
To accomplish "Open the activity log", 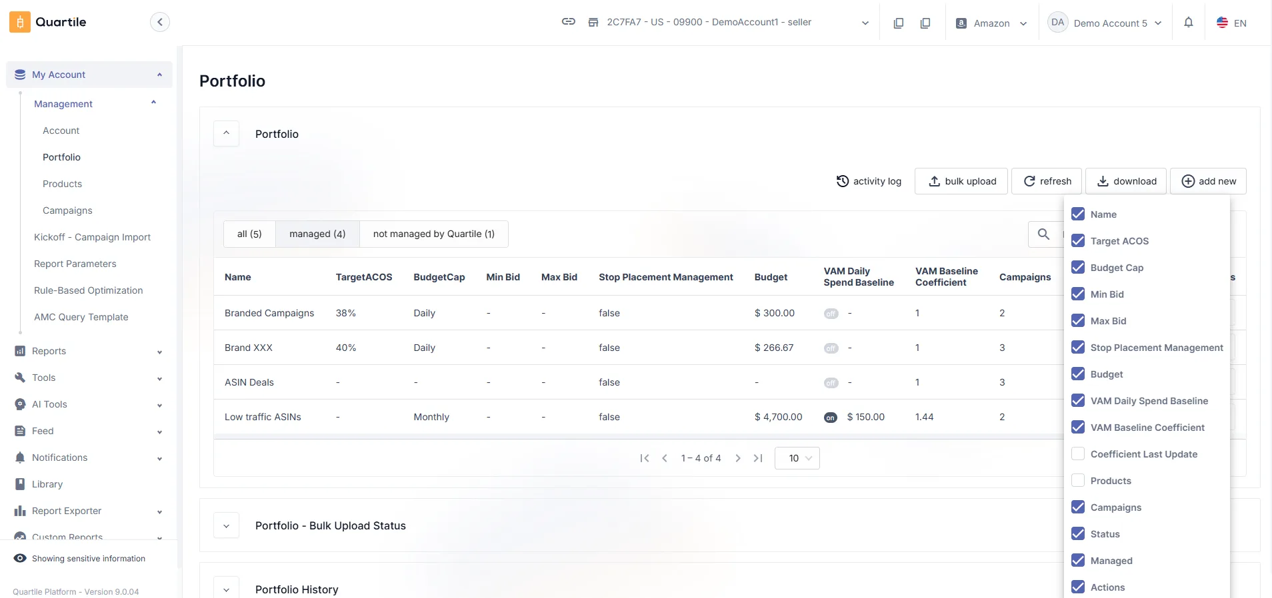I will pos(869,181).
